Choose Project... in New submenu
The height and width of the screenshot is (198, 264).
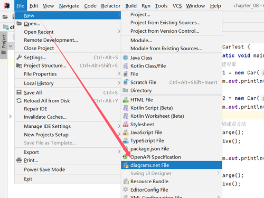point(172,15)
